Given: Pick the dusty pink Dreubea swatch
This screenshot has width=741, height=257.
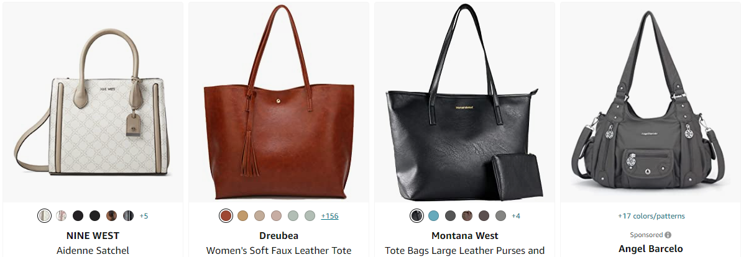Looking at the screenshot, I should tap(277, 216).
